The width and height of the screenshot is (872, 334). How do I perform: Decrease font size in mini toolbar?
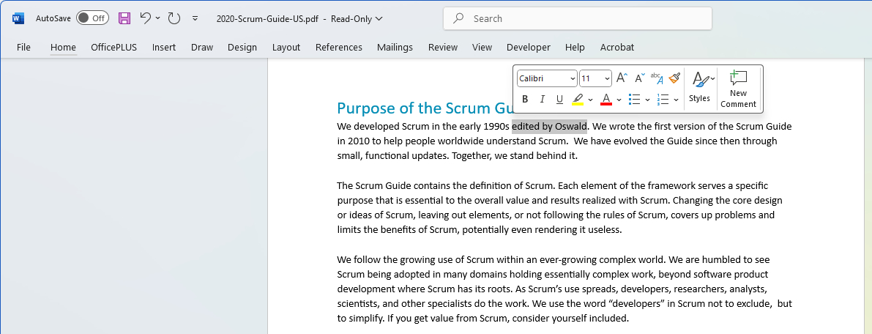(x=640, y=78)
